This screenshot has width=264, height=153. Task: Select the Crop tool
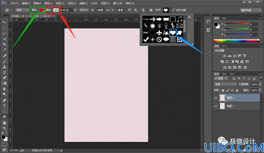[4, 44]
